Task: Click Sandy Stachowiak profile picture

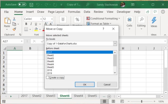Action: point(123,5)
